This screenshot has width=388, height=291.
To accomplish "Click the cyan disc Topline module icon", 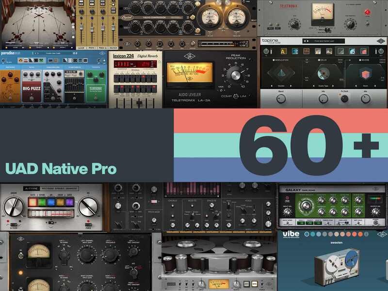I will (352, 51).
